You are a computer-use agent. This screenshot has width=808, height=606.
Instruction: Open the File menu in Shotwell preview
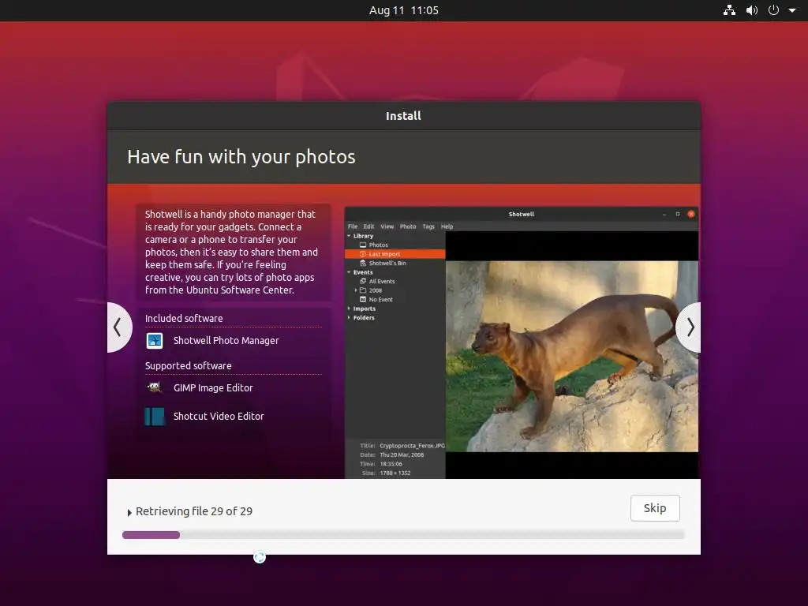pyautogui.click(x=353, y=226)
